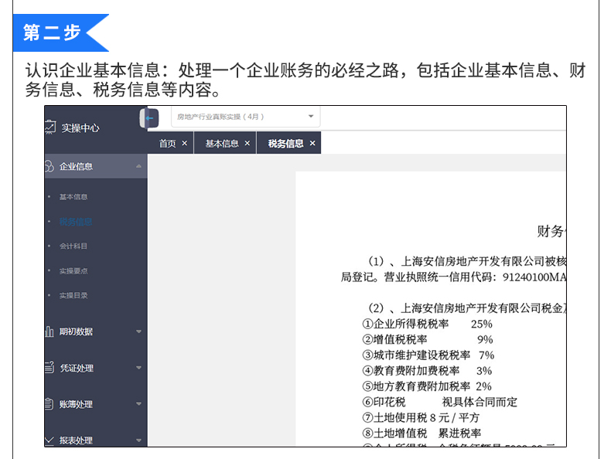Click the 教育费附加税率 3% line
The image size is (611, 459).
[x=427, y=371]
